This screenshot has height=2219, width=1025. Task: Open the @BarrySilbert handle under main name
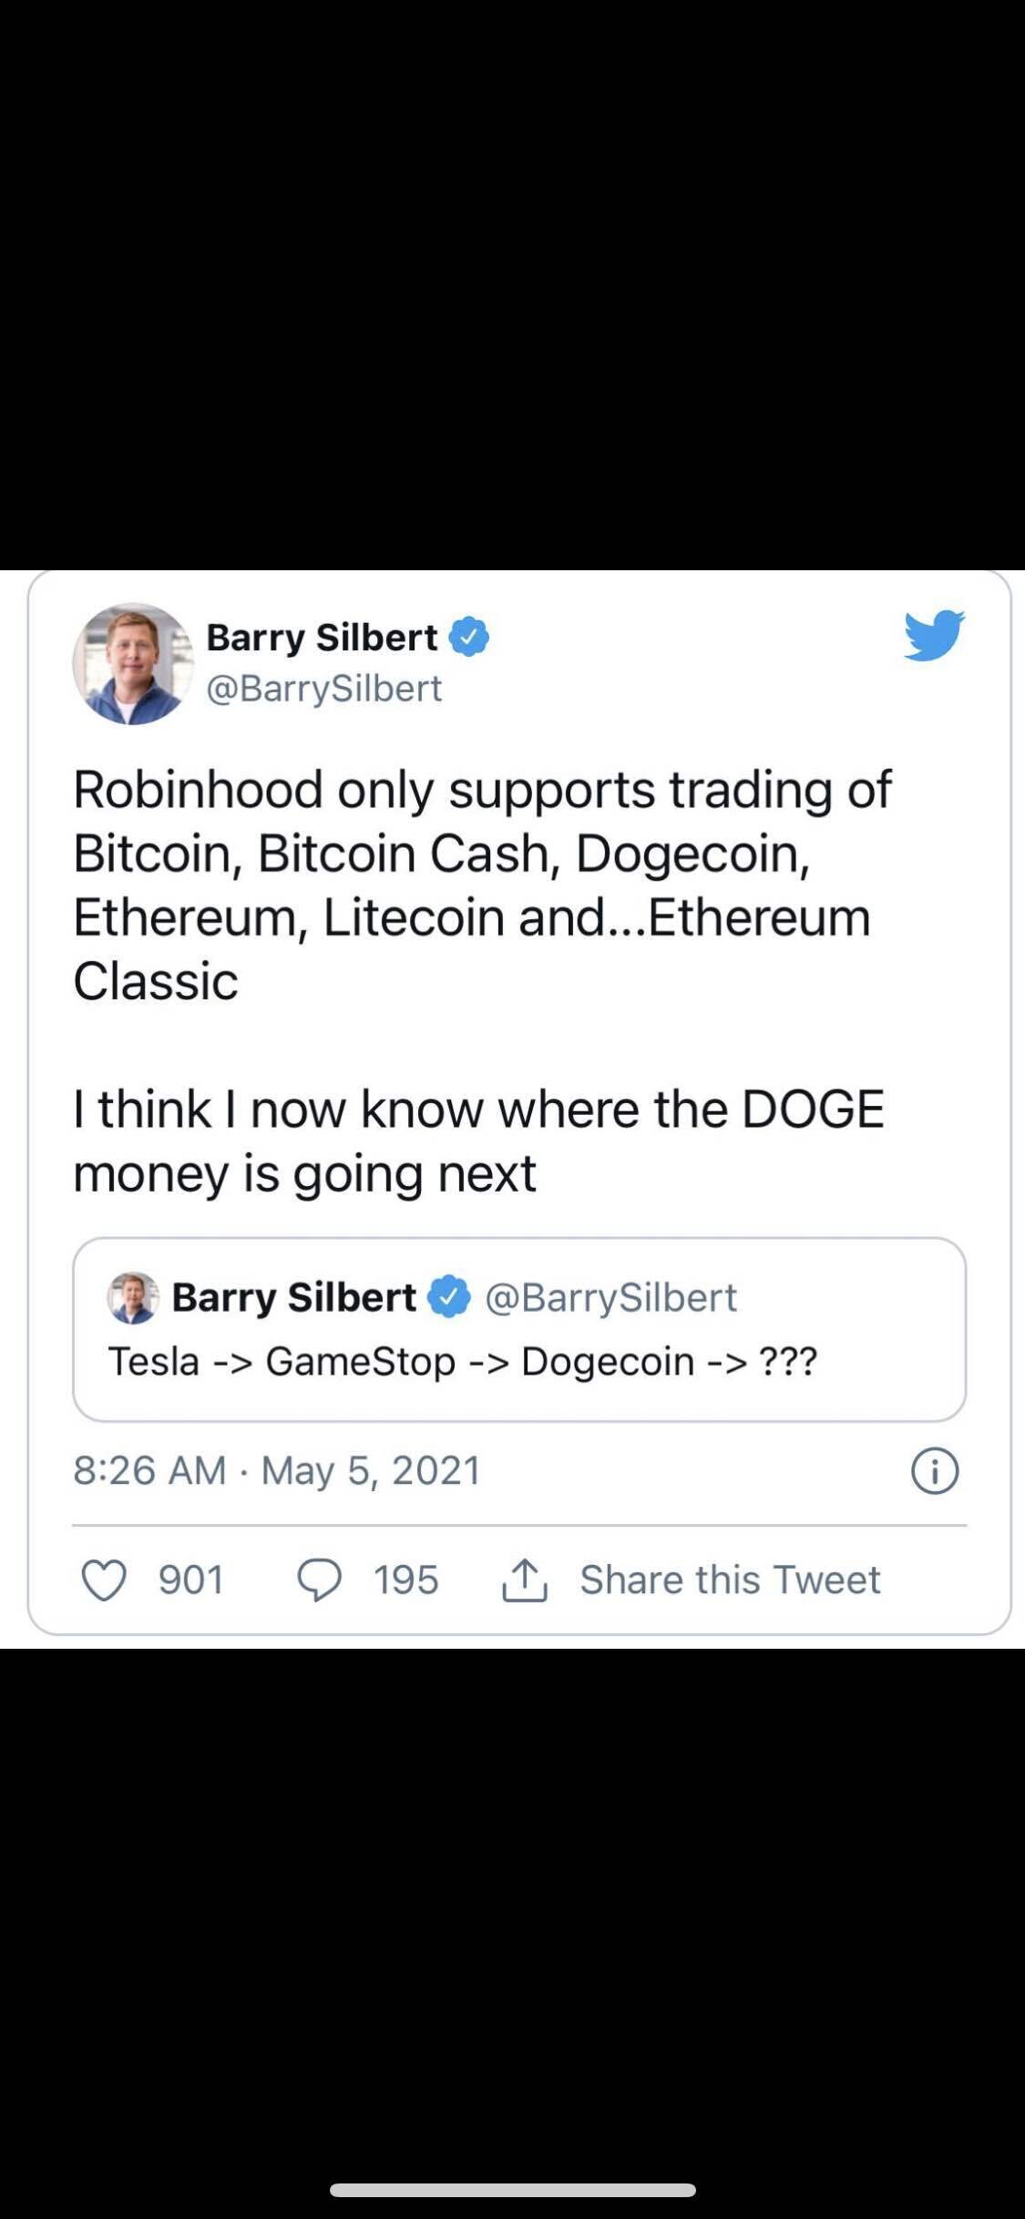(x=323, y=689)
